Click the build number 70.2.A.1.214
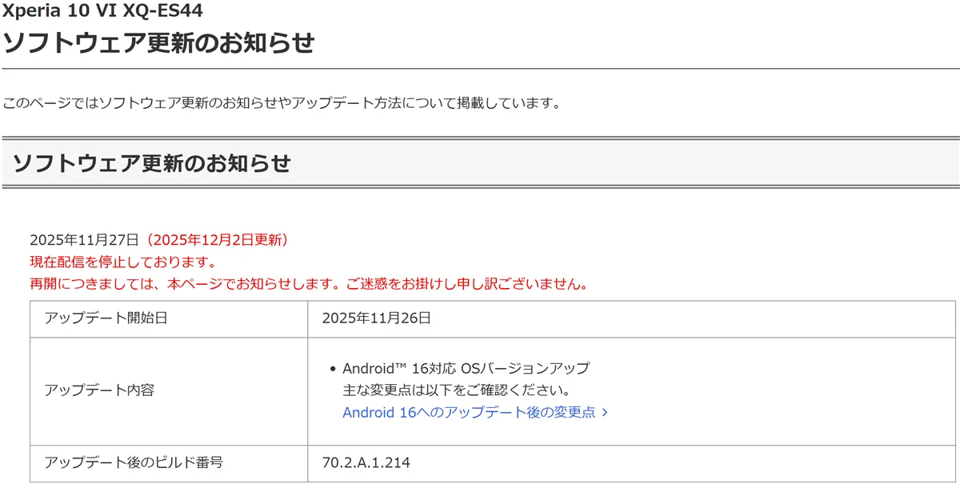Screen dimensions: 960x488 point(366,463)
